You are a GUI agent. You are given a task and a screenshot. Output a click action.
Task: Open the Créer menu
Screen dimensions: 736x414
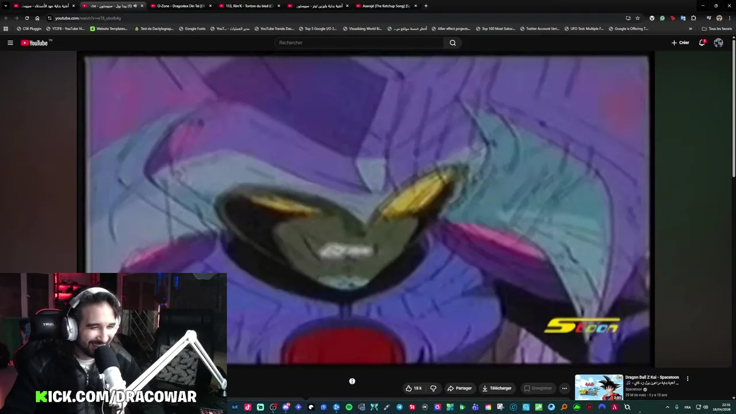(x=680, y=43)
